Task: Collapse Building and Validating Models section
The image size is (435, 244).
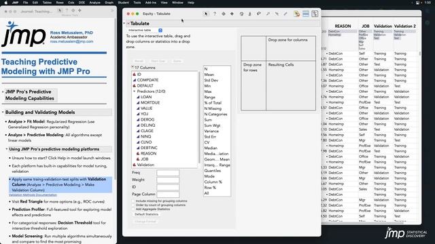Action: [3, 113]
